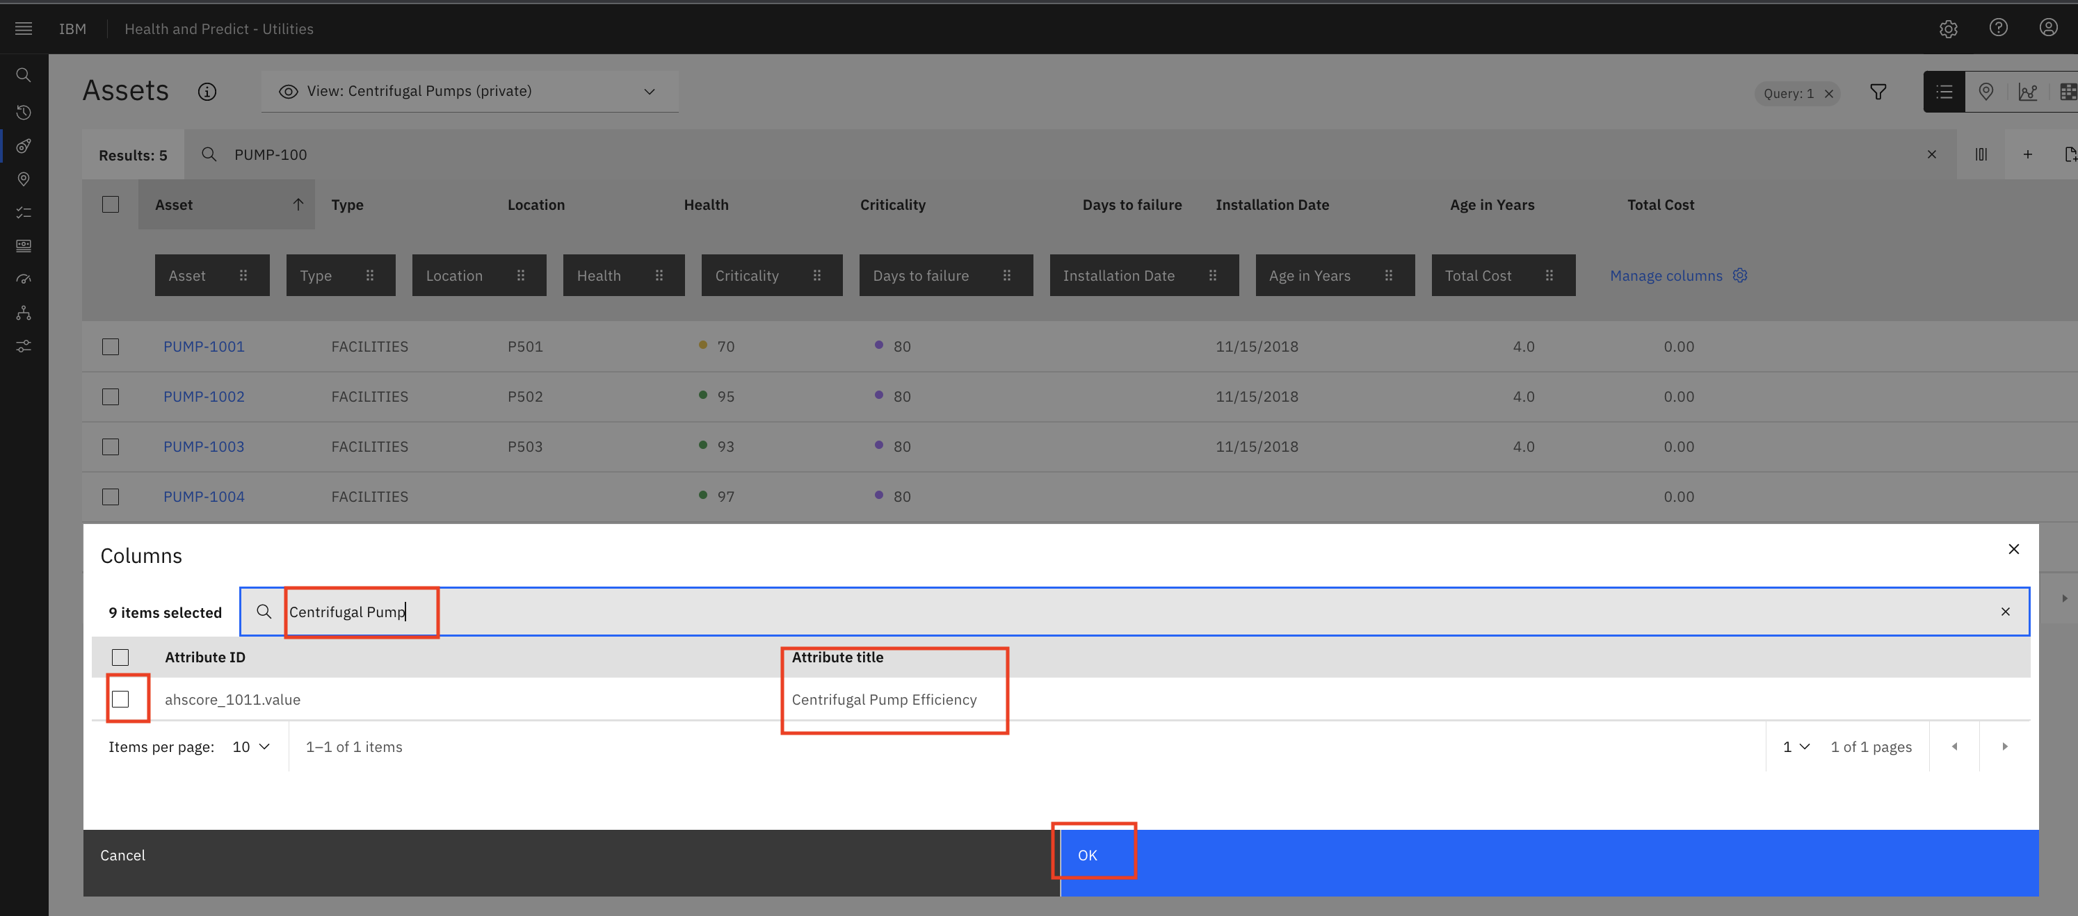Check the ahscore_1011.value checkbox
2078x916 pixels.
click(x=120, y=699)
